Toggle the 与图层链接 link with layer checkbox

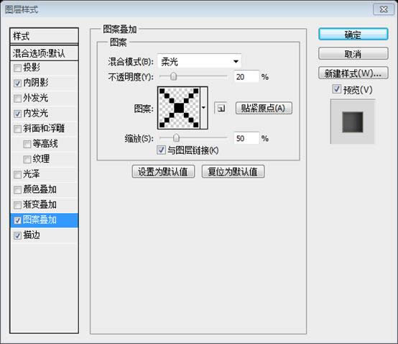pos(161,150)
